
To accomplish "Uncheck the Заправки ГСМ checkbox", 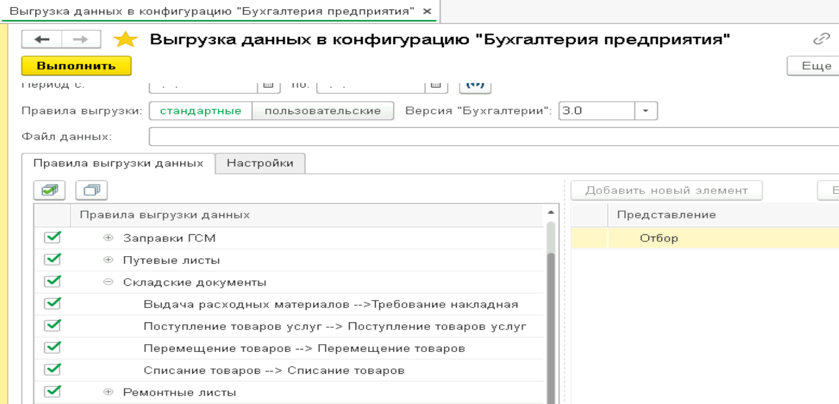I will (53, 238).
